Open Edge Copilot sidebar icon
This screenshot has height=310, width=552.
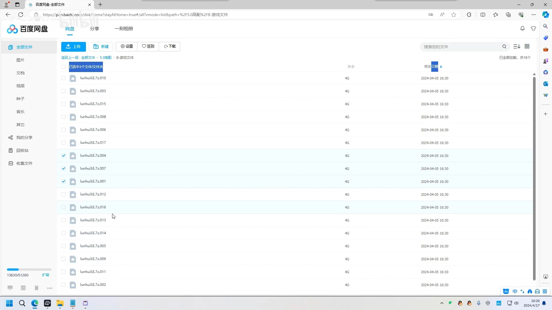[x=545, y=15]
